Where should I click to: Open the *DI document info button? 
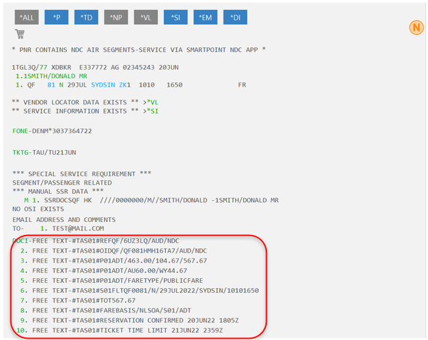tap(235, 17)
